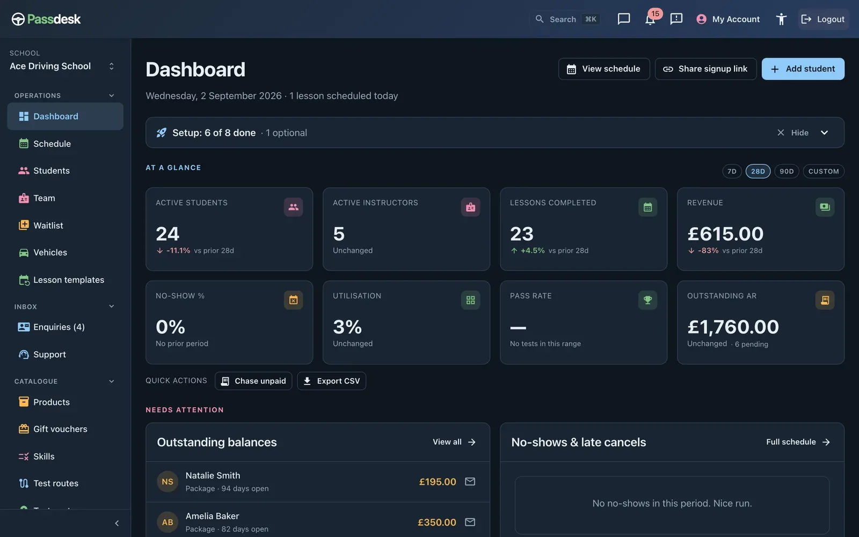Log out using the Logout button

click(823, 19)
